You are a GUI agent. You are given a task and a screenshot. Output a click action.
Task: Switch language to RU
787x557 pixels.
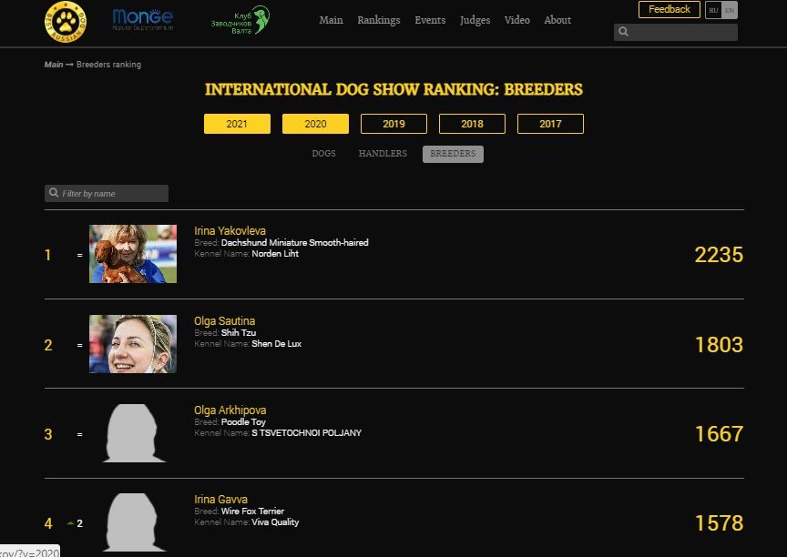[713, 10]
